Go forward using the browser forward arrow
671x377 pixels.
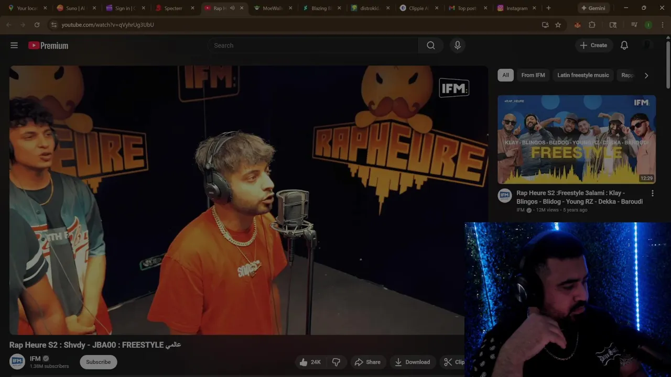(23, 25)
